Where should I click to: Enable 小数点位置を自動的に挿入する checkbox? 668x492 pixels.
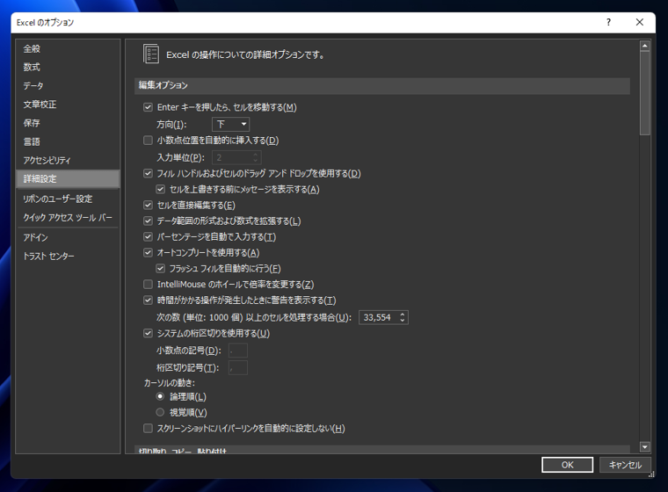pyautogui.click(x=148, y=141)
